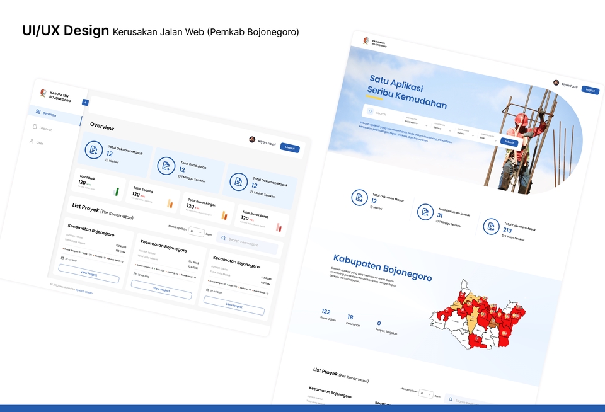Click Kabupaten Bojonegoro heading above the map
Viewport: 605px width, 412px height.
383,267
